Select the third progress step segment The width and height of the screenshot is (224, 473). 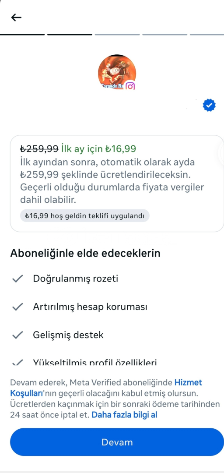click(117, 35)
